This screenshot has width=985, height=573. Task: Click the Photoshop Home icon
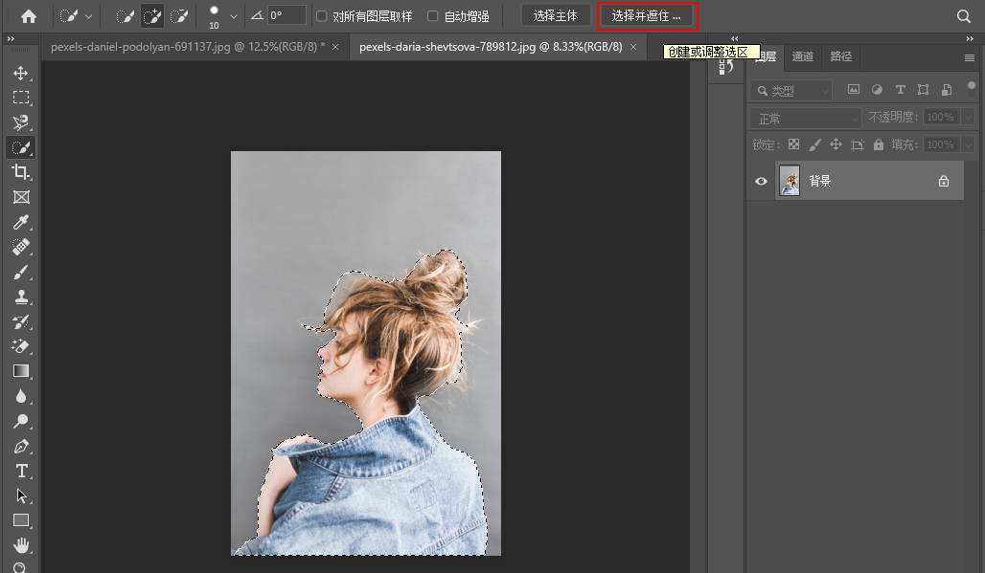tap(28, 15)
